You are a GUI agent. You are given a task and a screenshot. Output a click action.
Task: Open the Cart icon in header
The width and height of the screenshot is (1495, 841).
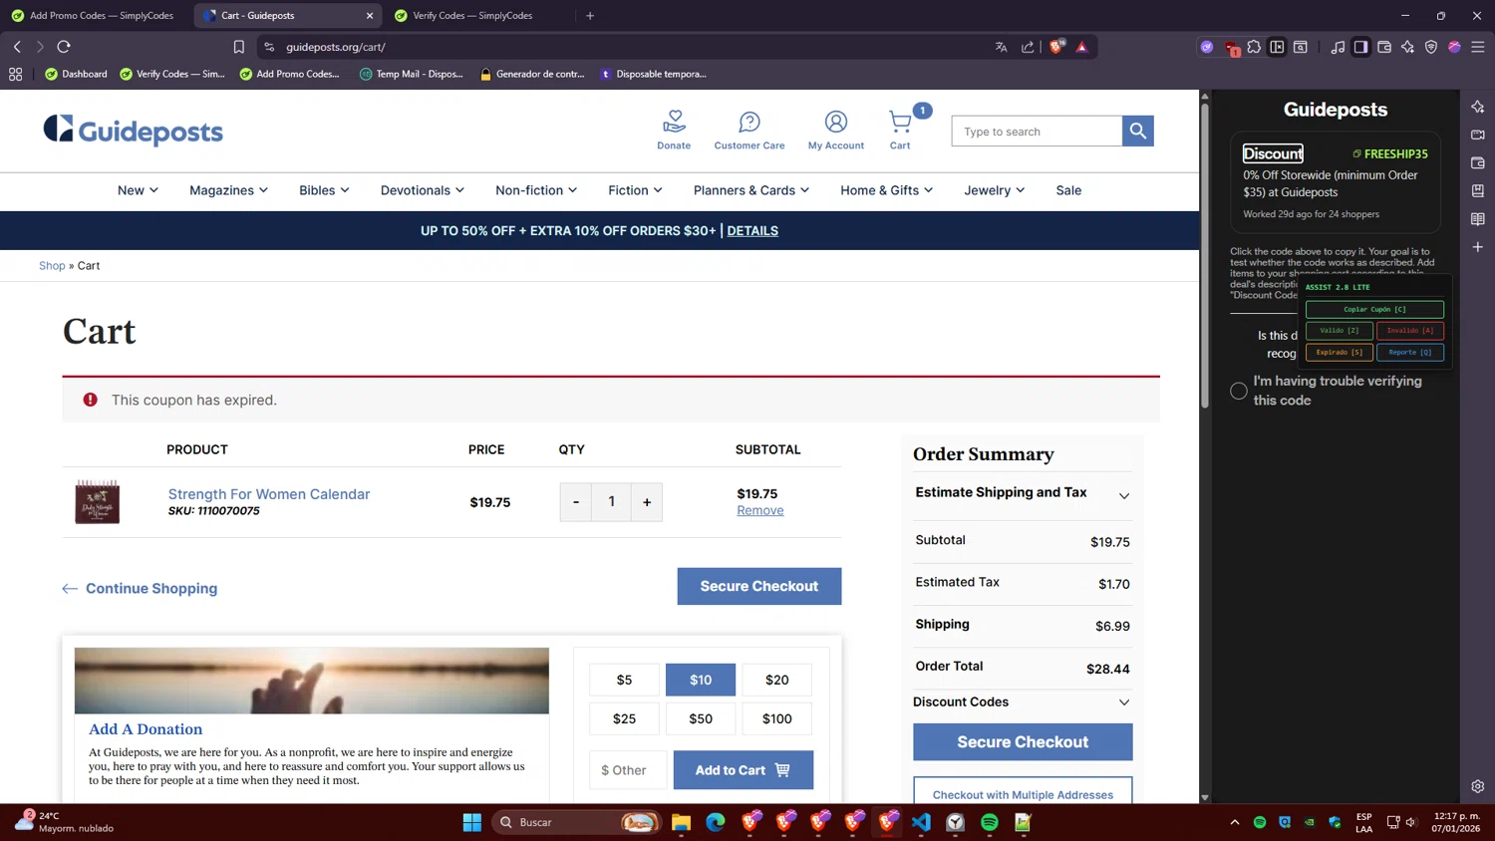click(x=900, y=122)
